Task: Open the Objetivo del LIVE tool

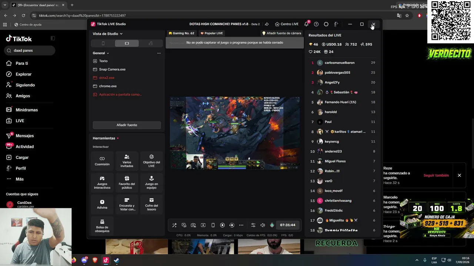Action: click(x=151, y=161)
